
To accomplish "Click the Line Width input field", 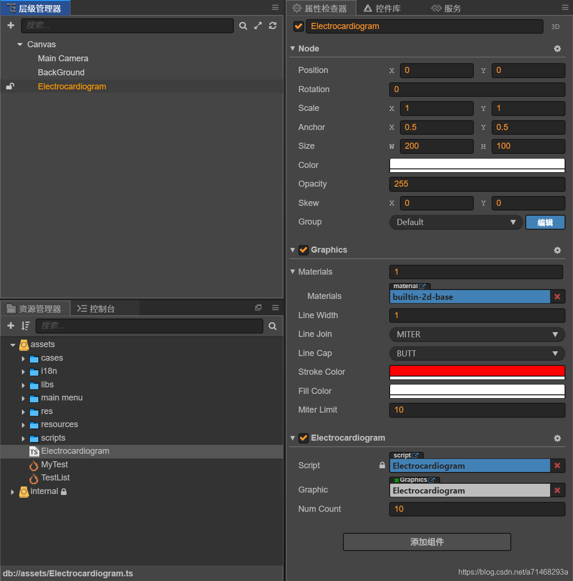I will click(x=477, y=315).
